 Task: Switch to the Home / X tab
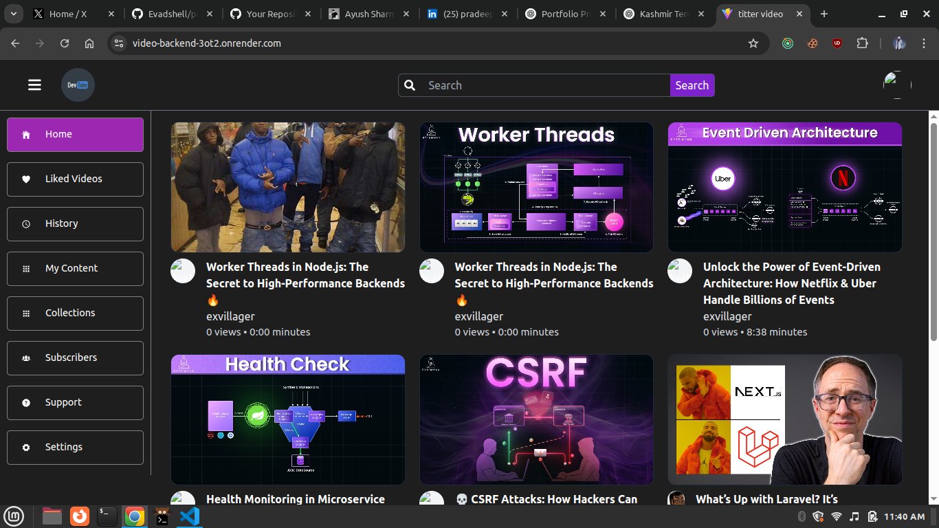(68, 14)
